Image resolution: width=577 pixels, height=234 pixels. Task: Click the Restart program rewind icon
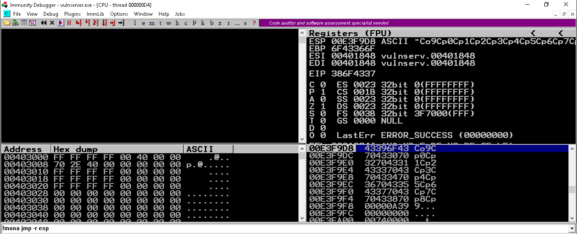[x=44, y=23]
